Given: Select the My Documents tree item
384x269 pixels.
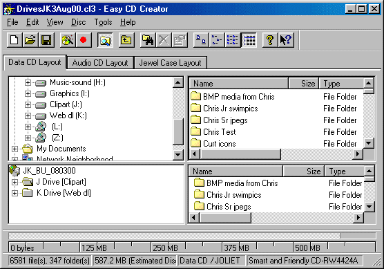Looking at the screenshot, I should (61, 149).
